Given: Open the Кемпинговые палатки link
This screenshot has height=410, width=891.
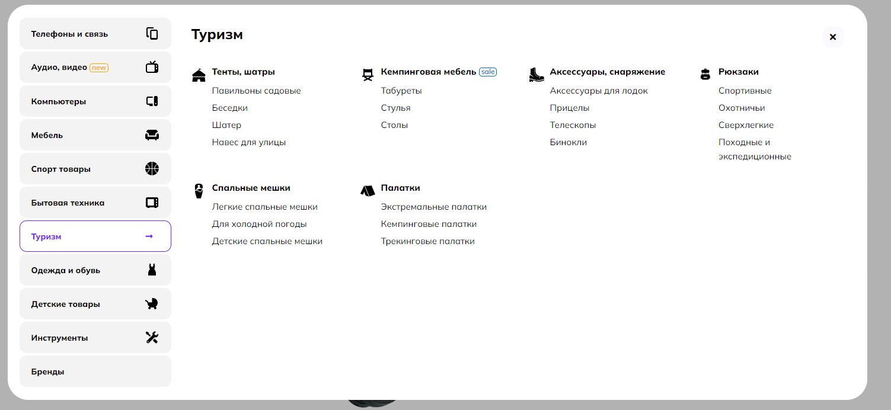Looking at the screenshot, I should (429, 224).
